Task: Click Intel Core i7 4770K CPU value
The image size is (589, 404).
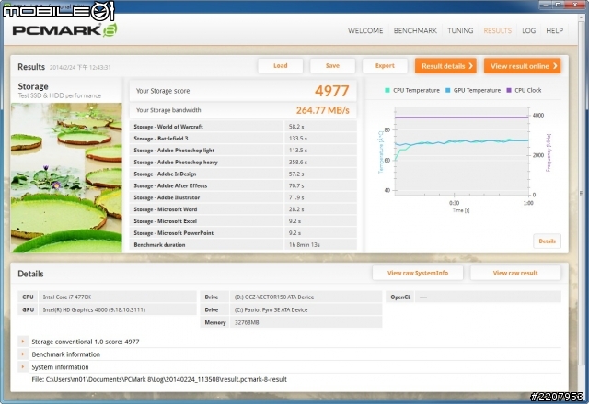Action: point(67,297)
